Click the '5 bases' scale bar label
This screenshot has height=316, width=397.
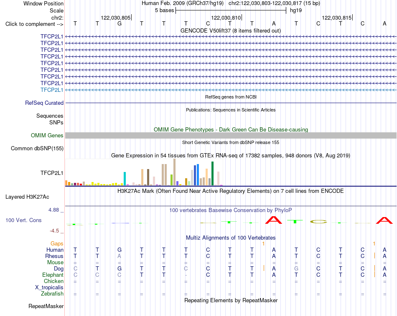pos(165,10)
